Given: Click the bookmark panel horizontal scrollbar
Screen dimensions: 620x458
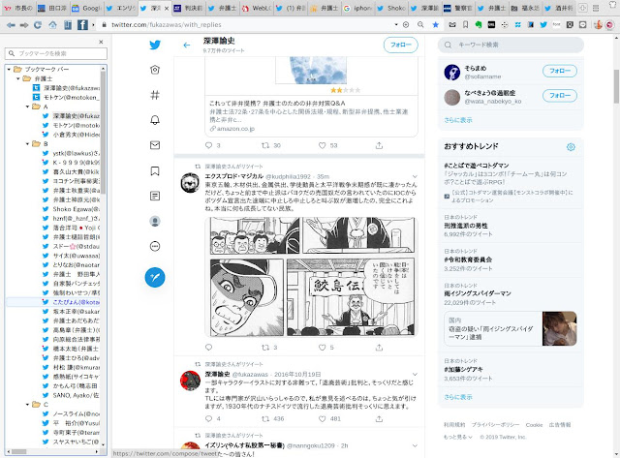Looking at the screenshot, I should pos(18,451).
